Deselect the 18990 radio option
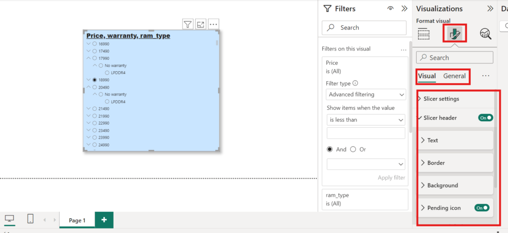The image size is (508, 233). tap(94, 80)
